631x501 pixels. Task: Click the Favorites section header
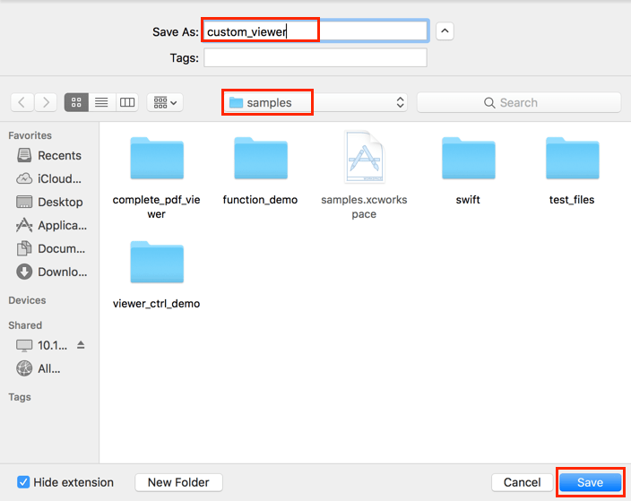coord(30,135)
